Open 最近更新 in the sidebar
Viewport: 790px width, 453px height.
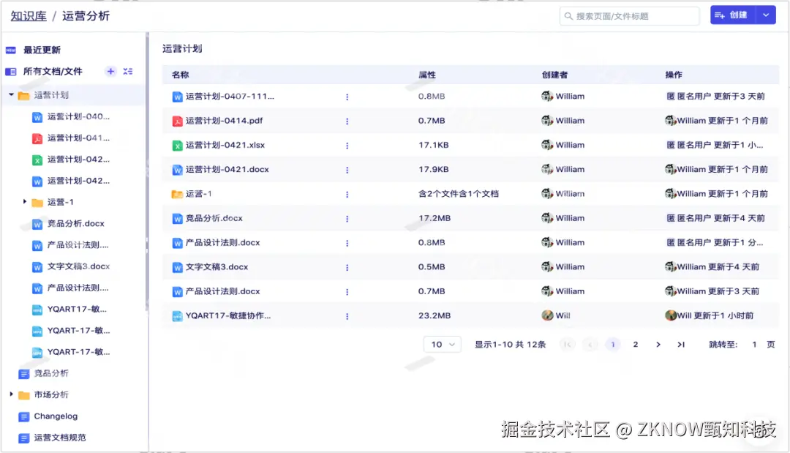click(42, 50)
